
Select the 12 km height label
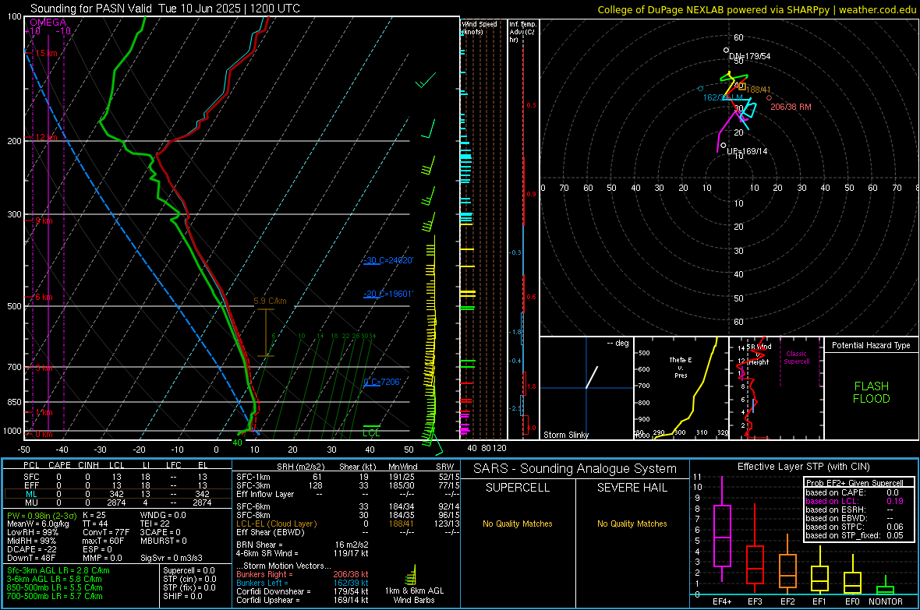pos(46,137)
